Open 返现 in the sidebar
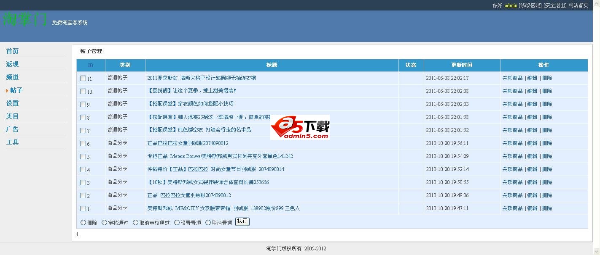The image size is (600, 255). [x=12, y=64]
